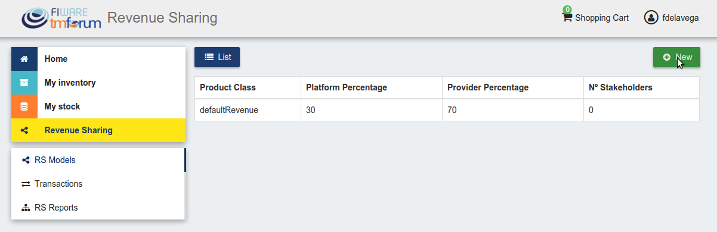
Task: Click the FIWARE TM Forum logo
Action: coord(61,18)
